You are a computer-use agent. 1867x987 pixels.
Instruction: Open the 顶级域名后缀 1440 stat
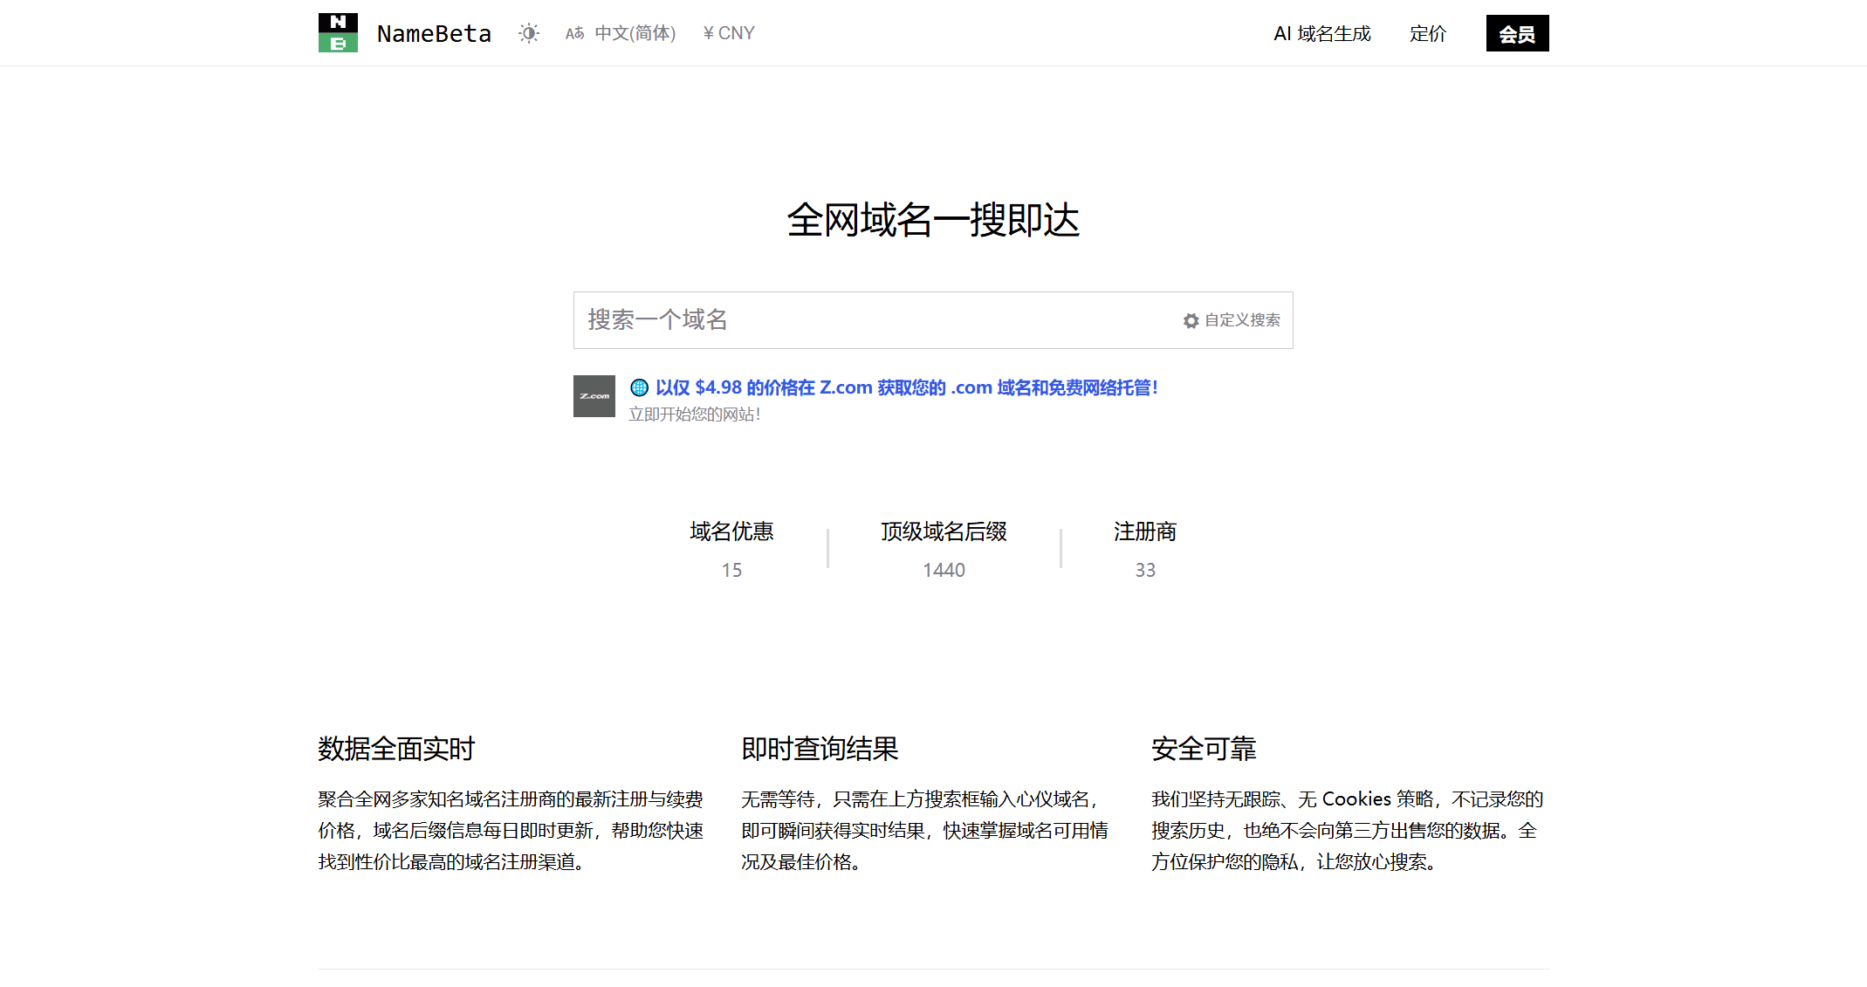pos(944,548)
